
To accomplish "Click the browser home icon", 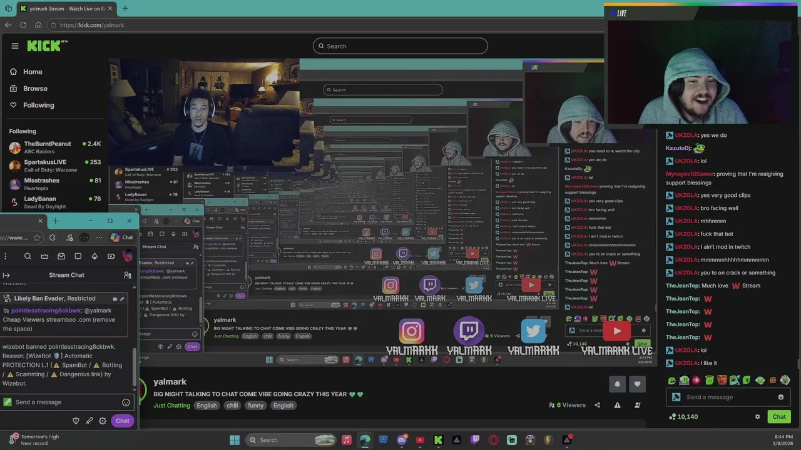I will coord(38,25).
